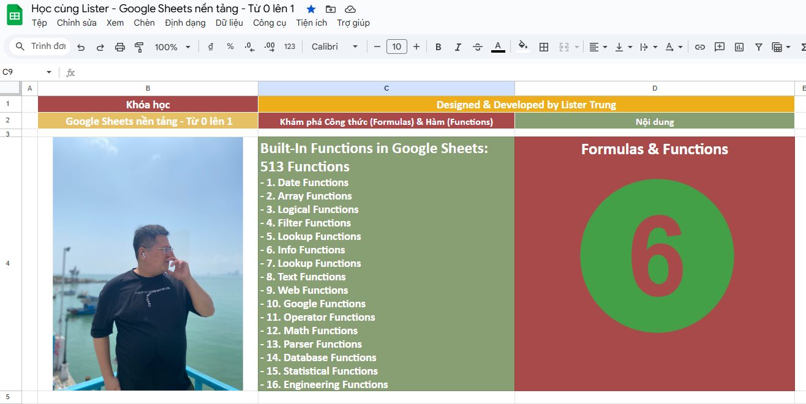Insert a chart
Screen dimensions: 806x404
[x=739, y=47]
